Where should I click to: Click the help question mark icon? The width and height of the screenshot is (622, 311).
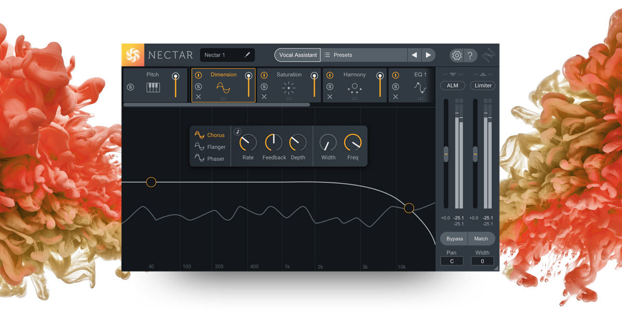(470, 55)
